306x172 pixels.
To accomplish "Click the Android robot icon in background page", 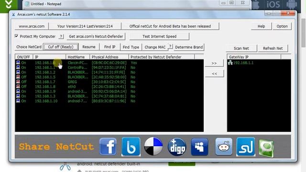I will (292, 5).
